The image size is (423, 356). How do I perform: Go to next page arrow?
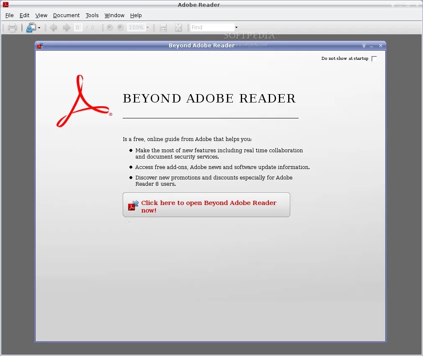click(x=66, y=28)
